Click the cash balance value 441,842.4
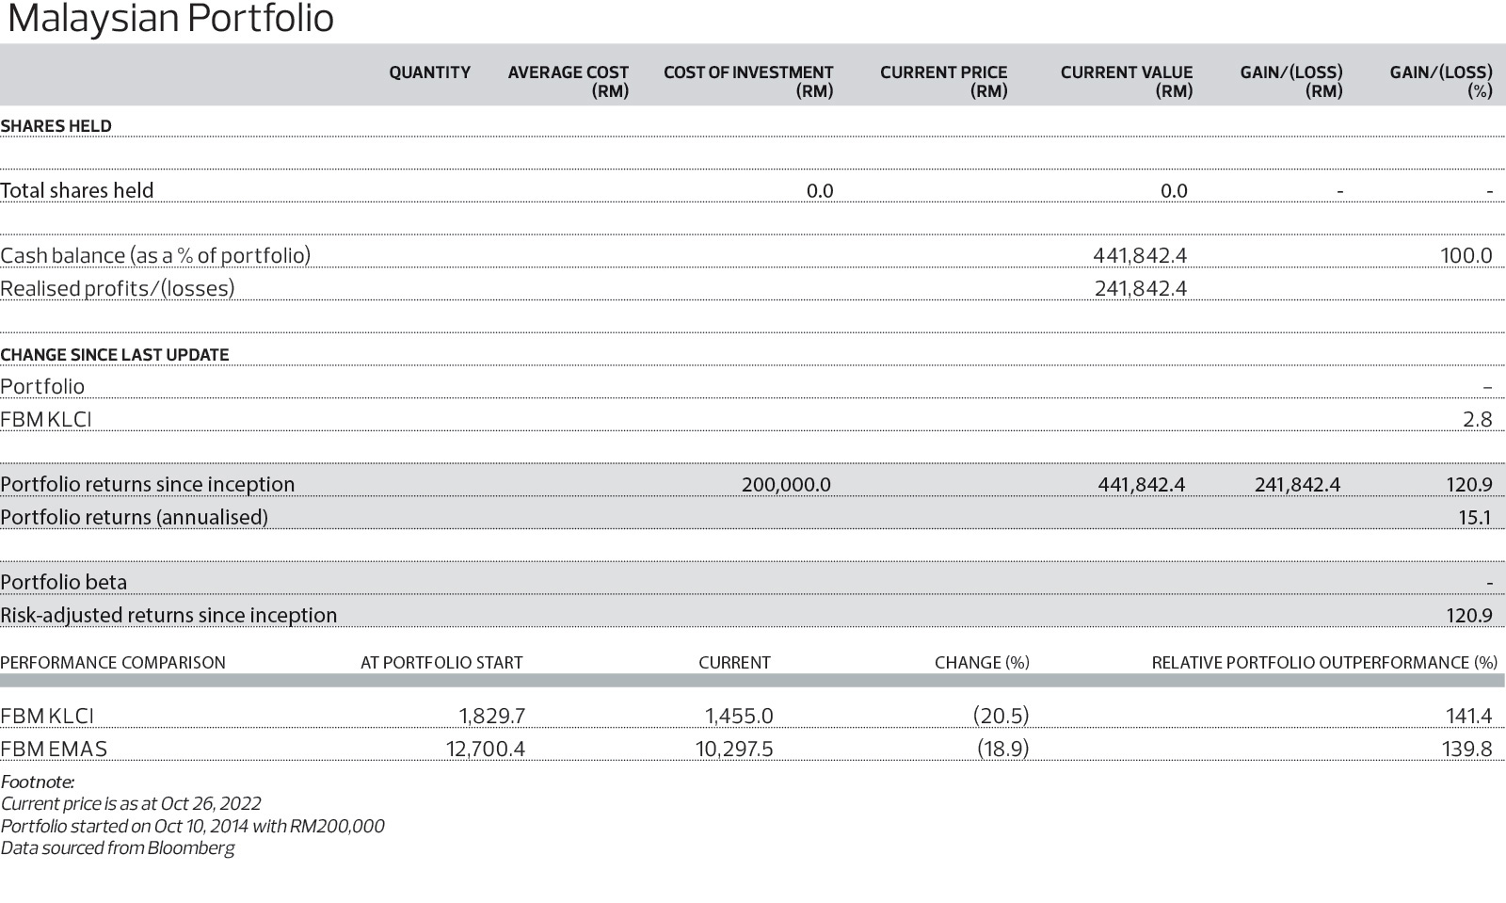 [x=1140, y=255]
